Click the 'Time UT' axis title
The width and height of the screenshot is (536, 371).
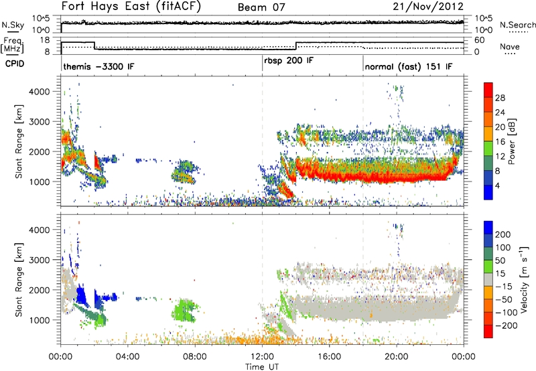262,367
